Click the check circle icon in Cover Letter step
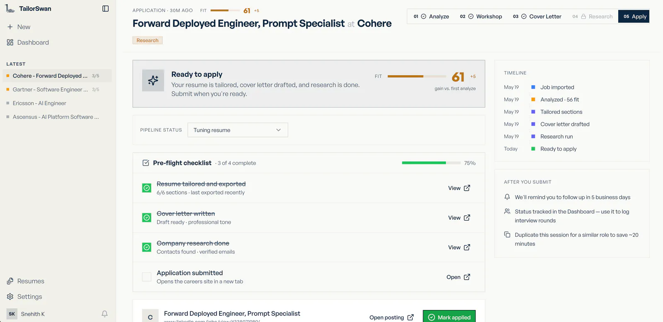 [x=524, y=17]
